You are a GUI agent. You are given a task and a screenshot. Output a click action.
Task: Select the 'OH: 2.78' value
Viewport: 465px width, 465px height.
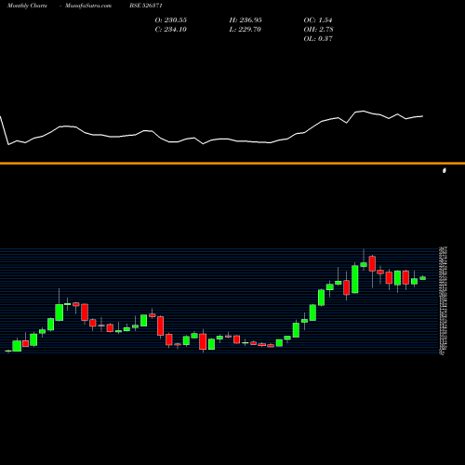coord(319,30)
